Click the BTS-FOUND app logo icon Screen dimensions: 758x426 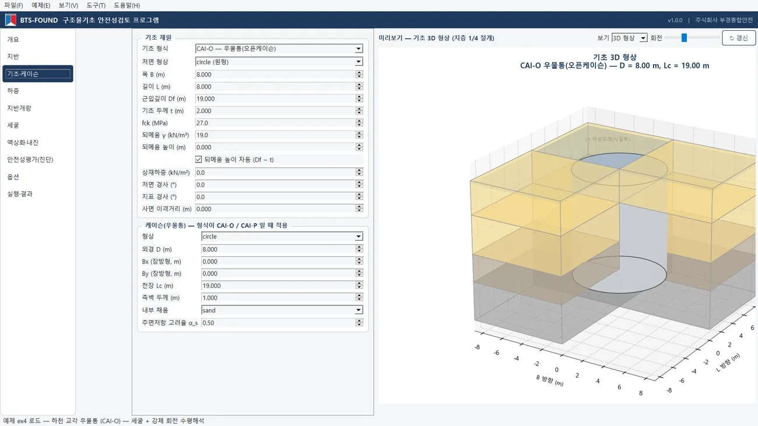click(10, 20)
